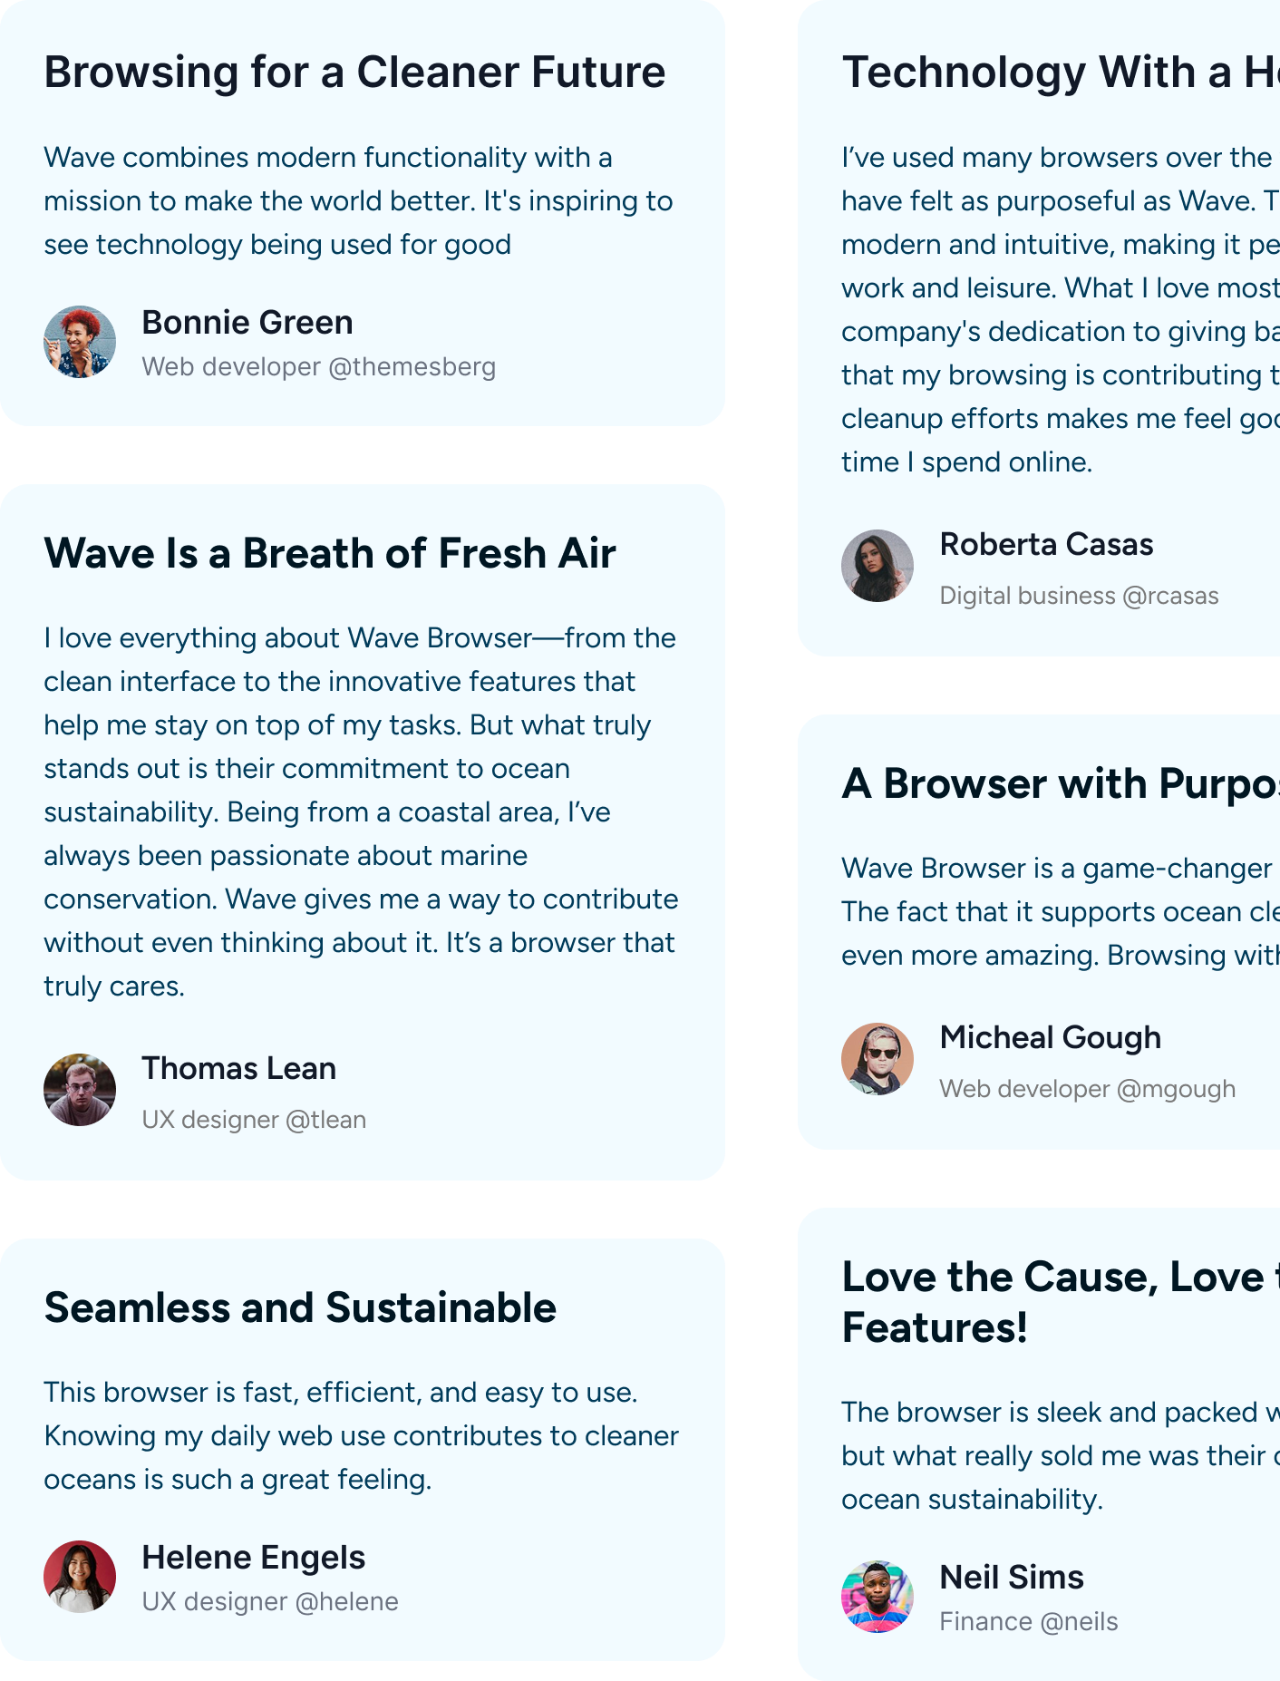Click the 'UX designer @helene' text
Image resolution: width=1280 pixels, height=1681 pixels.
point(270,1601)
